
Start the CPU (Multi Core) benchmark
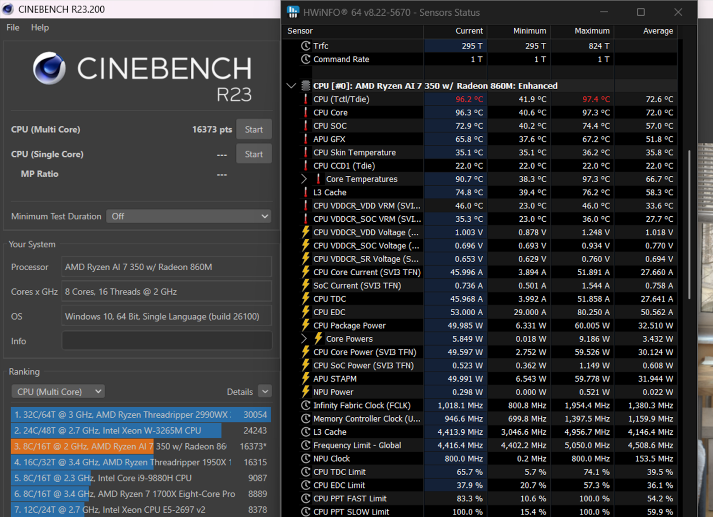(254, 130)
